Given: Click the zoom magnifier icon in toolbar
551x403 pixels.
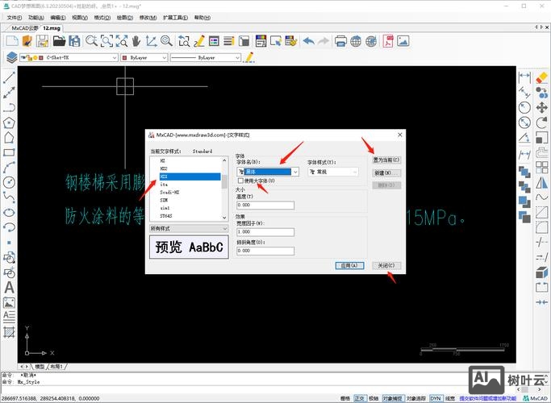Looking at the screenshot, I should click(91, 40).
